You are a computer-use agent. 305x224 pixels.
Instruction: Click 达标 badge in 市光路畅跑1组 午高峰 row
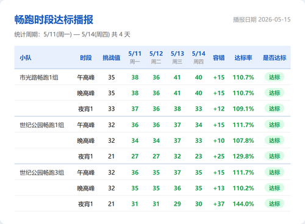point(274,77)
